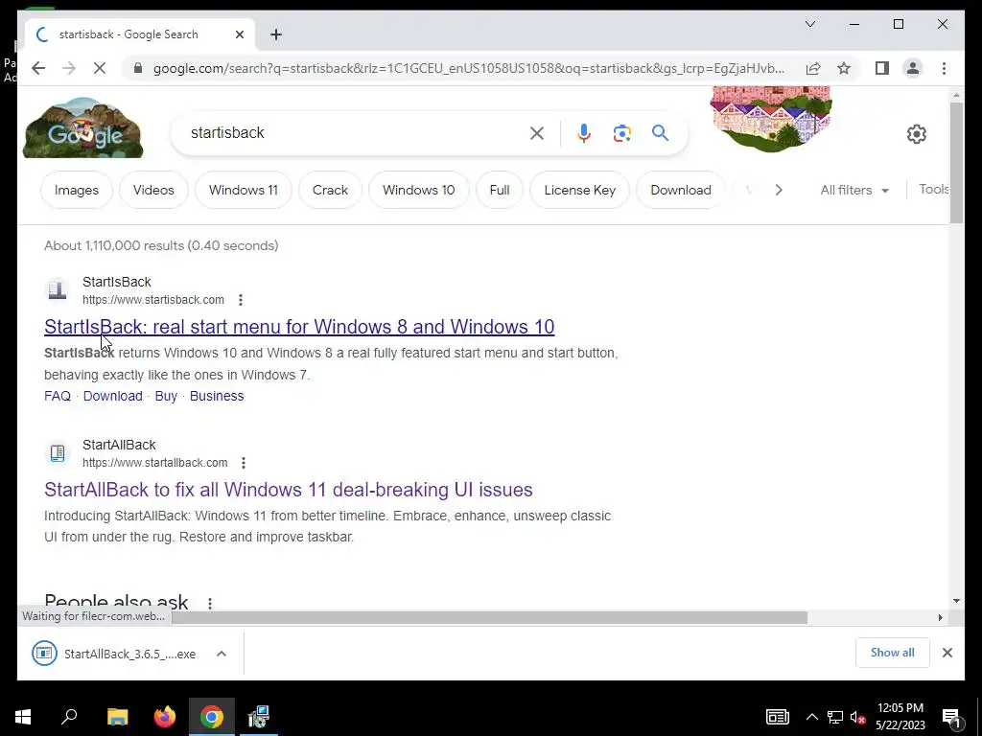982x736 pixels.
Task: Select the License Key filter chip
Action: click(580, 190)
